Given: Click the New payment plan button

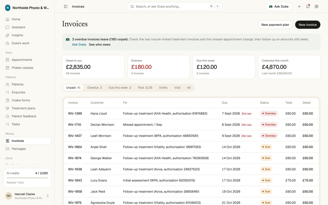Looking at the screenshot, I should coord(275,25).
